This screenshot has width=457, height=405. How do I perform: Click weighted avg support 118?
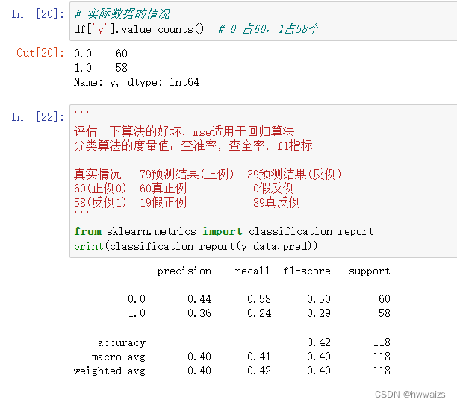tap(382, 371)
